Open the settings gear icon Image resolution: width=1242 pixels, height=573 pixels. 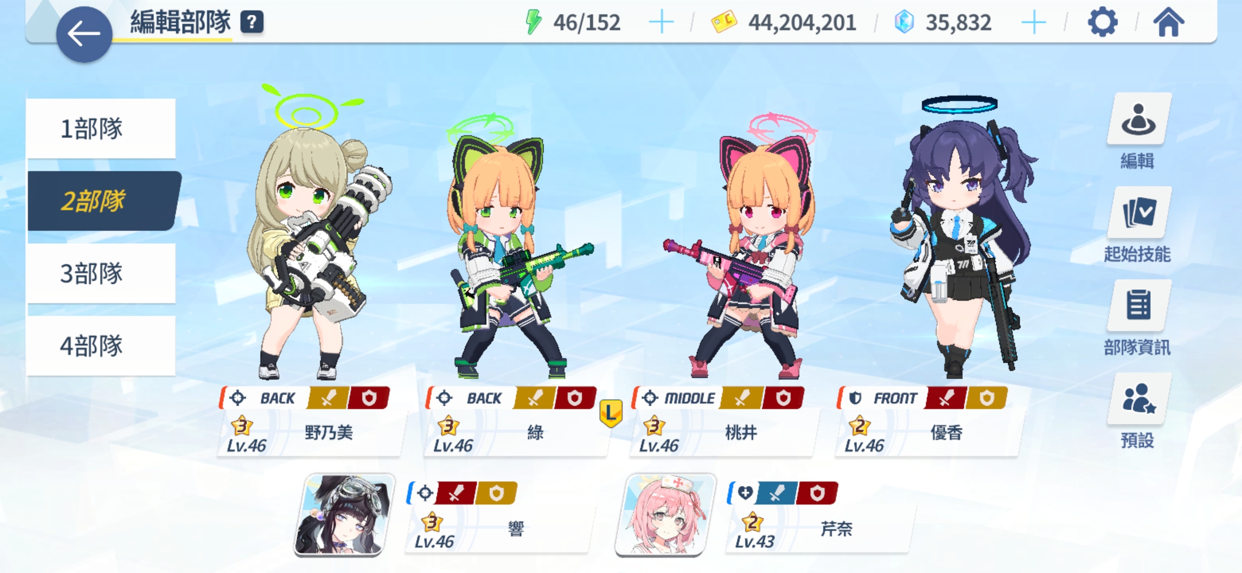(x=1102, y=23)
